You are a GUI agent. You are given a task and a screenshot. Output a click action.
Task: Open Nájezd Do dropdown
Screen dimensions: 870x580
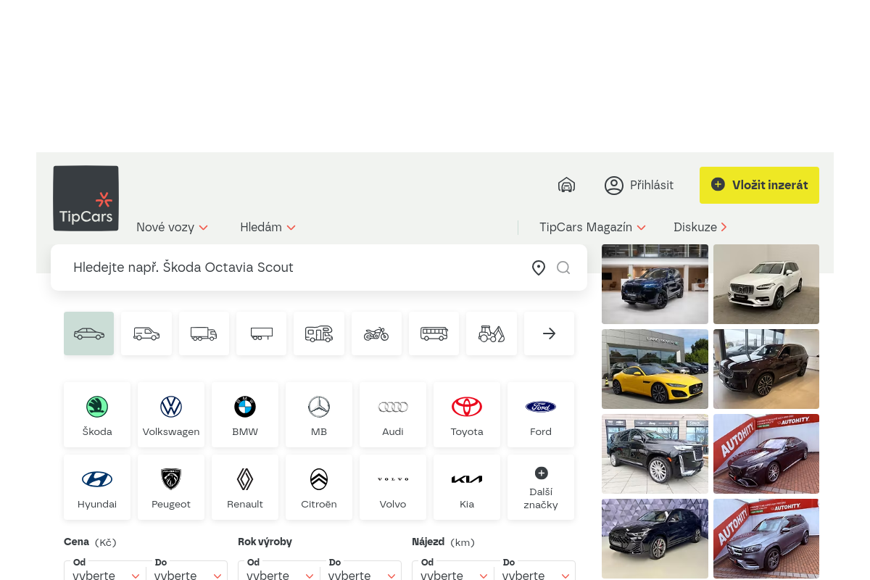pyautogui.click(x=535, y=571)
